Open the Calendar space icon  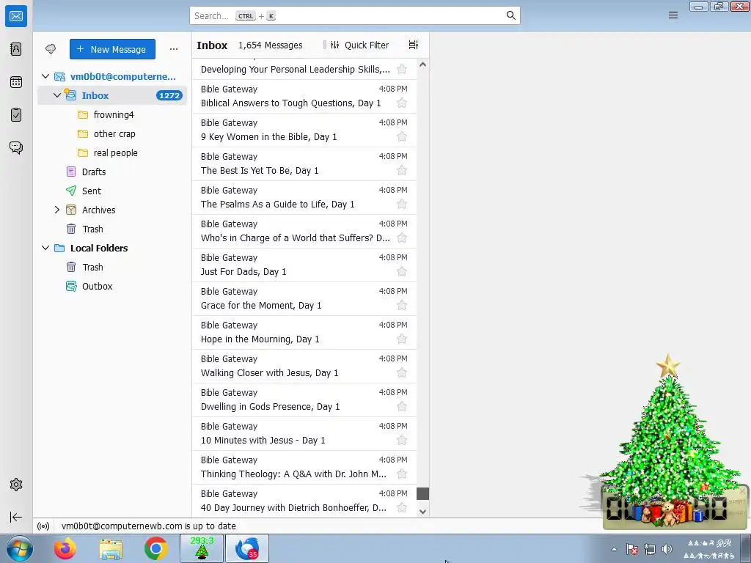pos(16,82)
